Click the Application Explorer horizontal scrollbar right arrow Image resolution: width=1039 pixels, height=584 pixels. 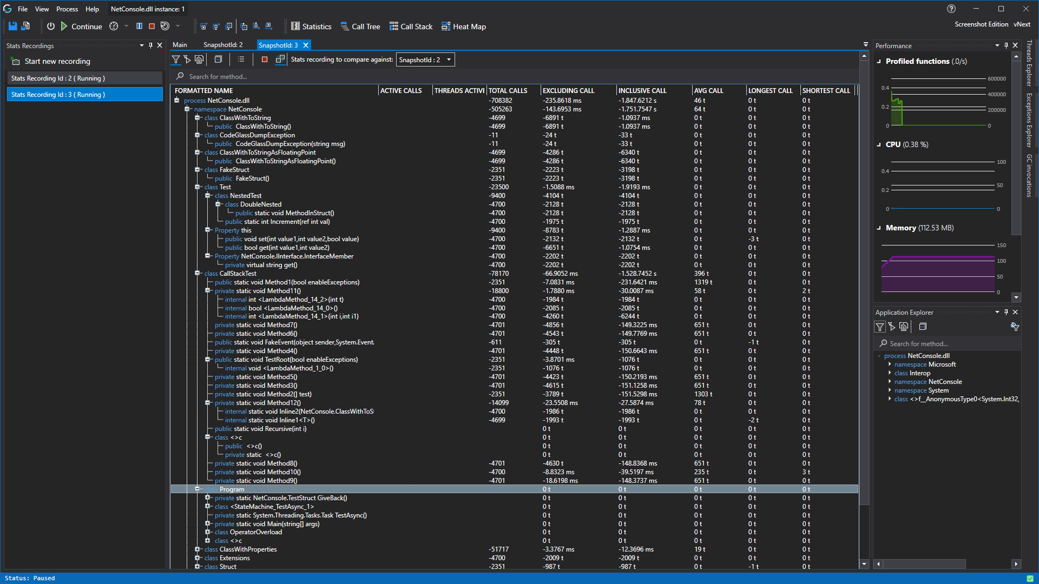pos(1016,564)
